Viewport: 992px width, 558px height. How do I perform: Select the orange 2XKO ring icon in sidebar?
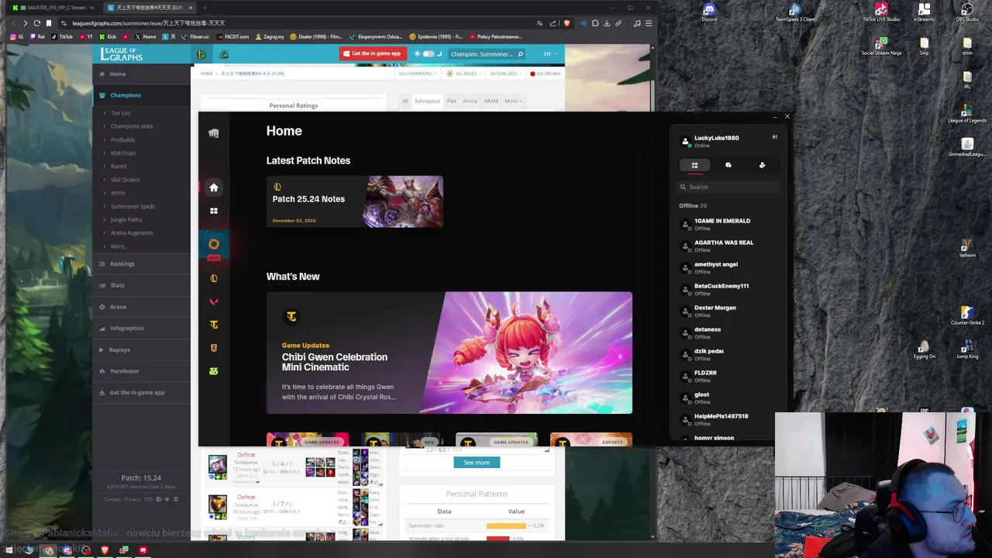pyautogui.click(x=214, y=244)
